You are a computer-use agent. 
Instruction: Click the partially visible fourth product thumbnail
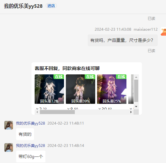[x=131, y=89]
